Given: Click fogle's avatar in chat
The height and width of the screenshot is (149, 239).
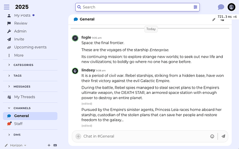Looking at the screenshot, I should tap(75, 38).
